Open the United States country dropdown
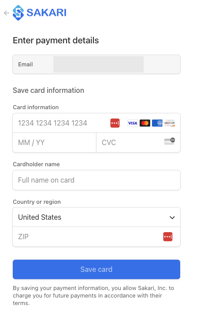This screenshot has height=313, width=200. coord(96,217)
